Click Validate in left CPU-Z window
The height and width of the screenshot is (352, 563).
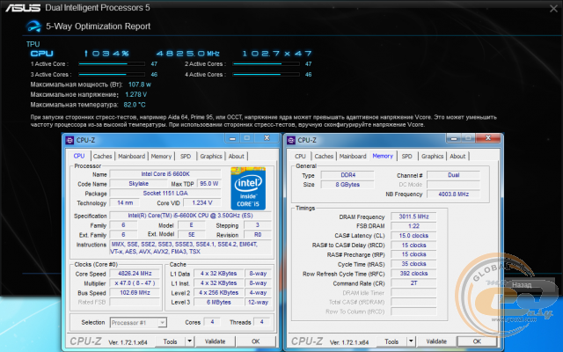(x=215, y=341)
